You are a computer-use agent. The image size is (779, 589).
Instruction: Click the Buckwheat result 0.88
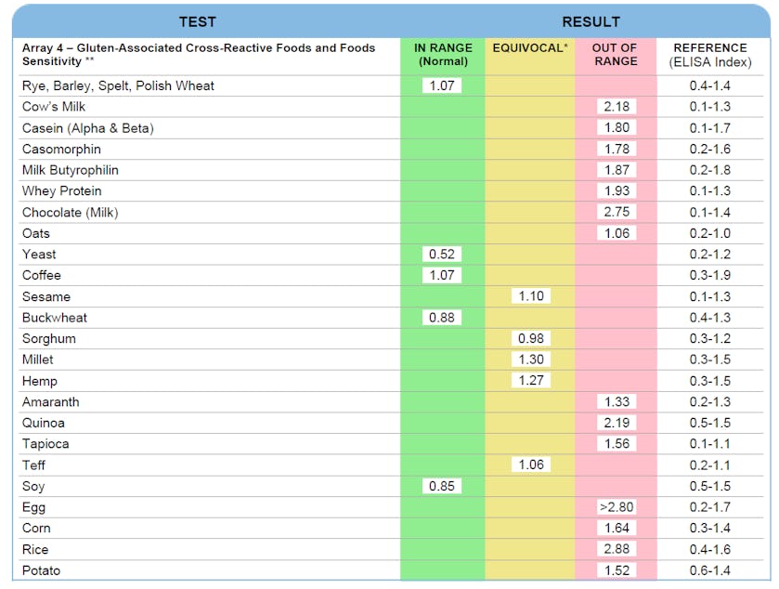442,317
